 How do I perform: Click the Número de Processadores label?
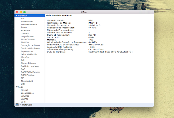pyautogui.click(x=60, y=30)
